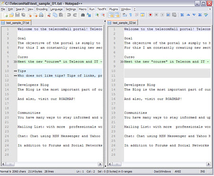
Task: Open the Window menu
Action: 126,9
